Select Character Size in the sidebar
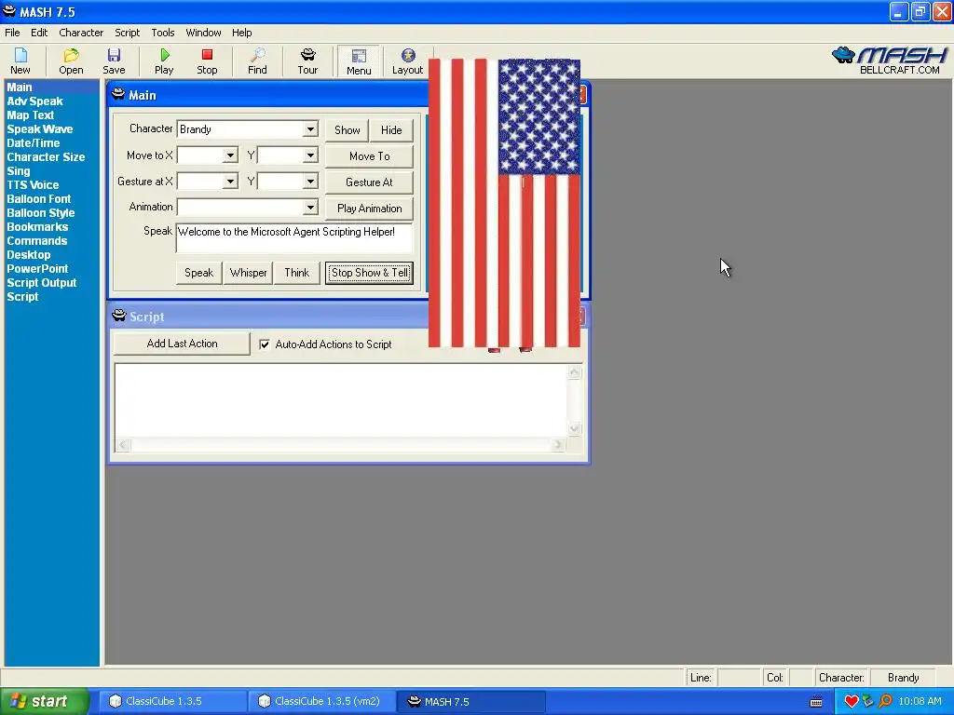The width and height of the screenshot is (954, 715). pyautogui.click(x=46, y=157)
